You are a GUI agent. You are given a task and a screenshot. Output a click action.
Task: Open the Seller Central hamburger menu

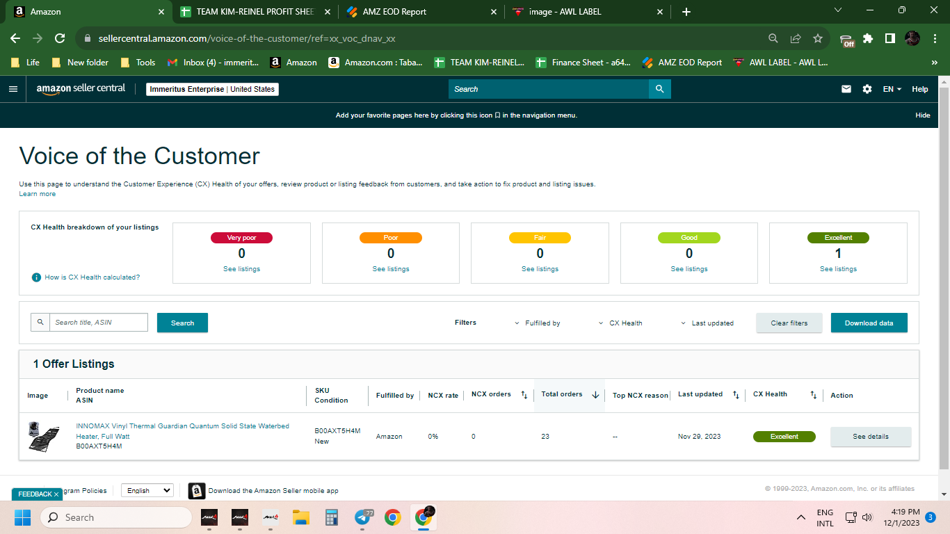pos(13,89)
